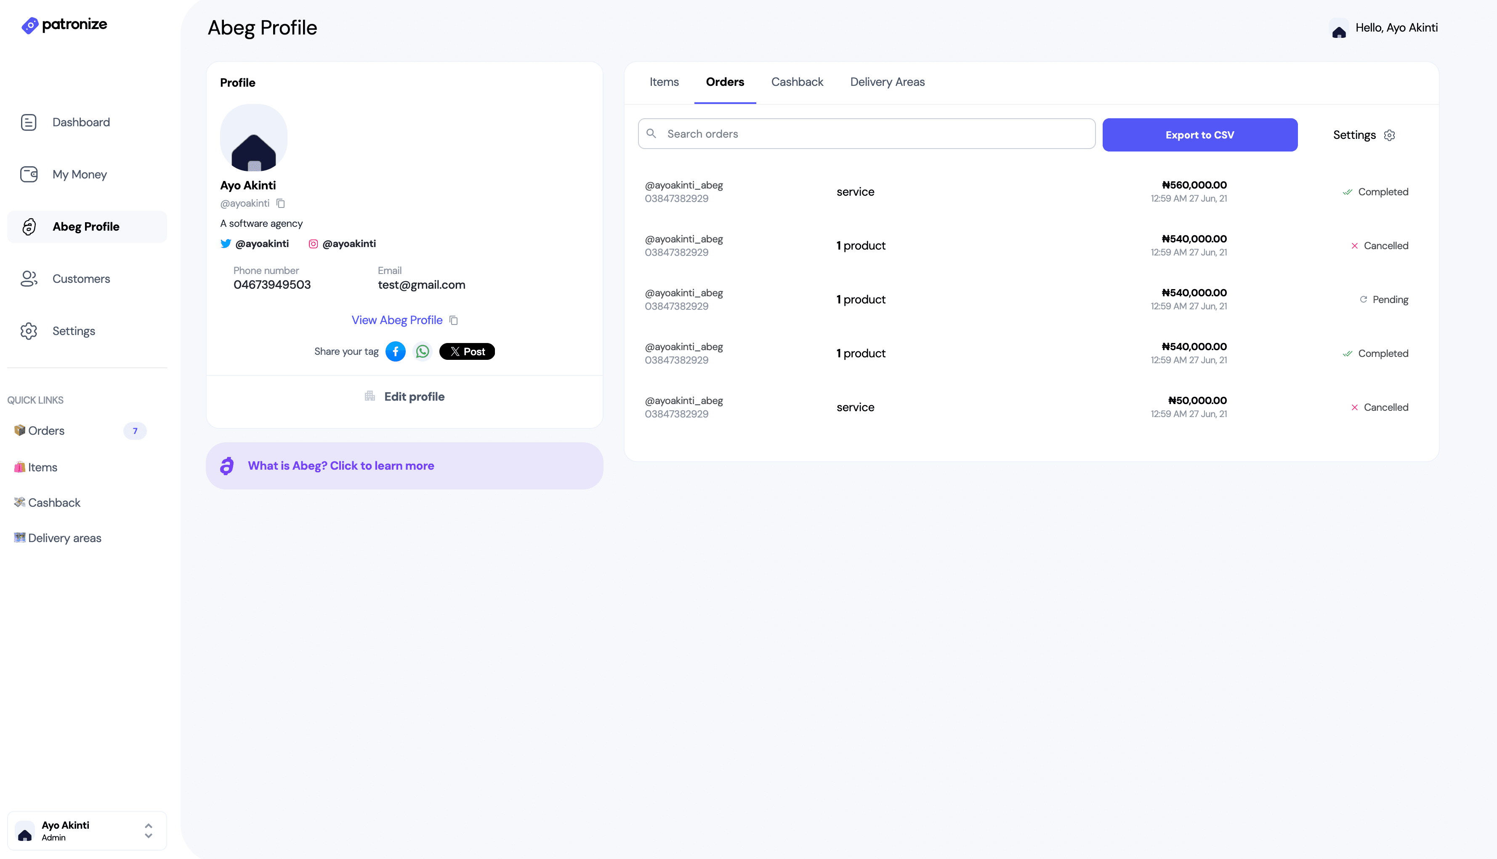Click the Abeg logo in banner
The height and width of the screenshot is (859, 1497).
[x=227, y=466]
